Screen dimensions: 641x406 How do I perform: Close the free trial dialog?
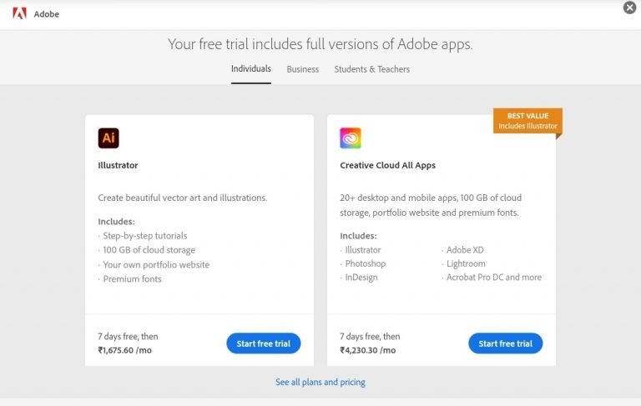pyautogui.click(x=629, y=8)
